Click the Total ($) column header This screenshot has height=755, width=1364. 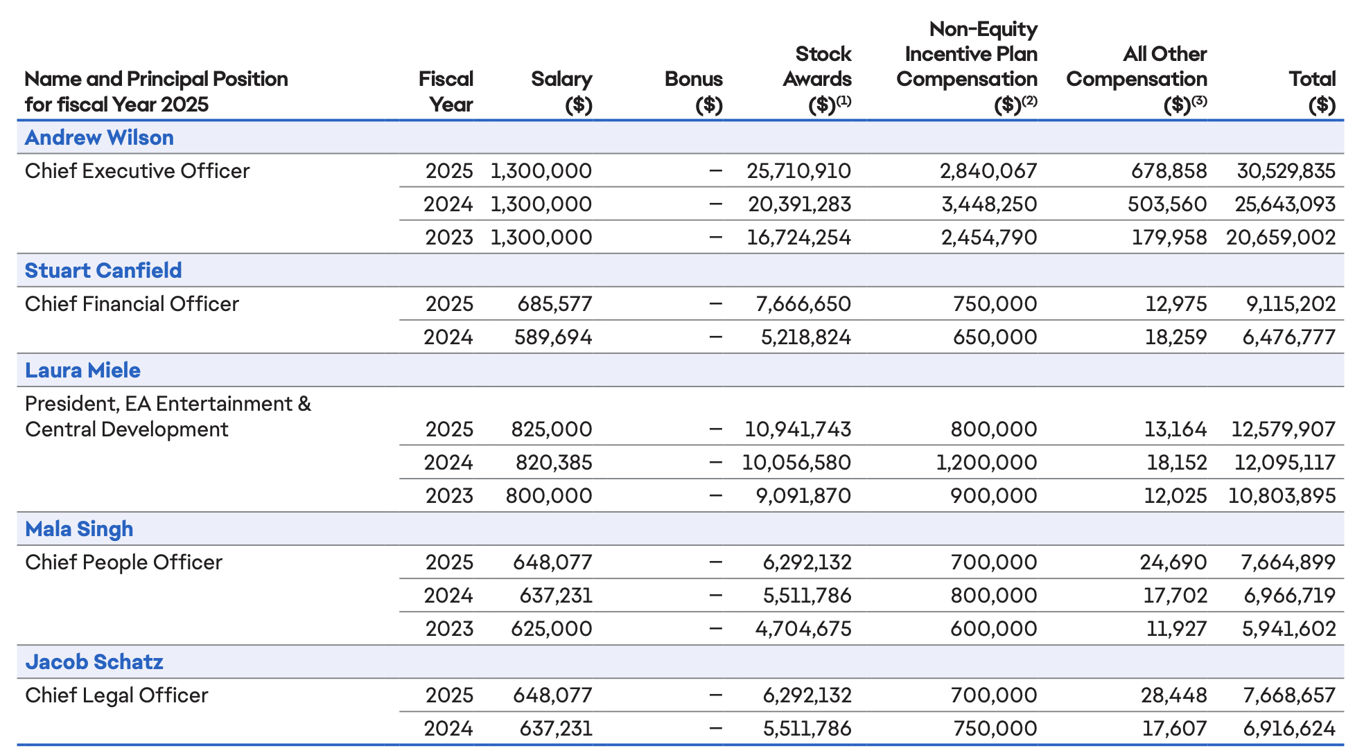1312,91
